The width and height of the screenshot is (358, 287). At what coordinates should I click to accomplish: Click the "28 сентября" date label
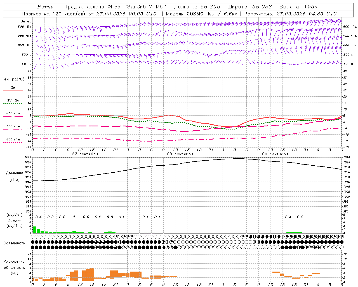(180, 154)
